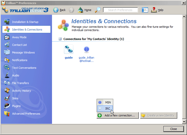The image size is (187, 135).
Task: Click the scrollbar up arrow
Action: point(184,16)
